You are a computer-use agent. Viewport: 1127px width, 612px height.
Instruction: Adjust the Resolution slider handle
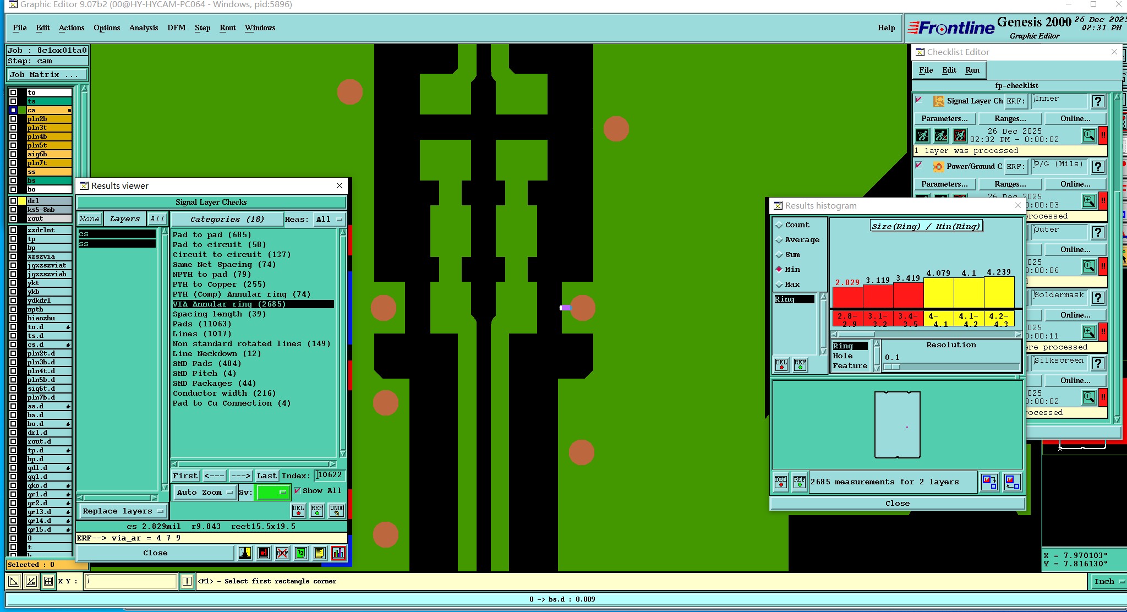point(891,367)
